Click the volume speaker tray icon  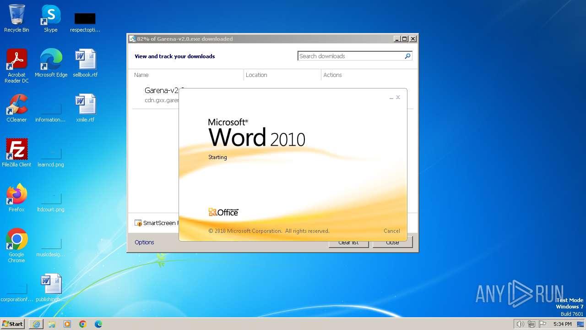(520, 324)
